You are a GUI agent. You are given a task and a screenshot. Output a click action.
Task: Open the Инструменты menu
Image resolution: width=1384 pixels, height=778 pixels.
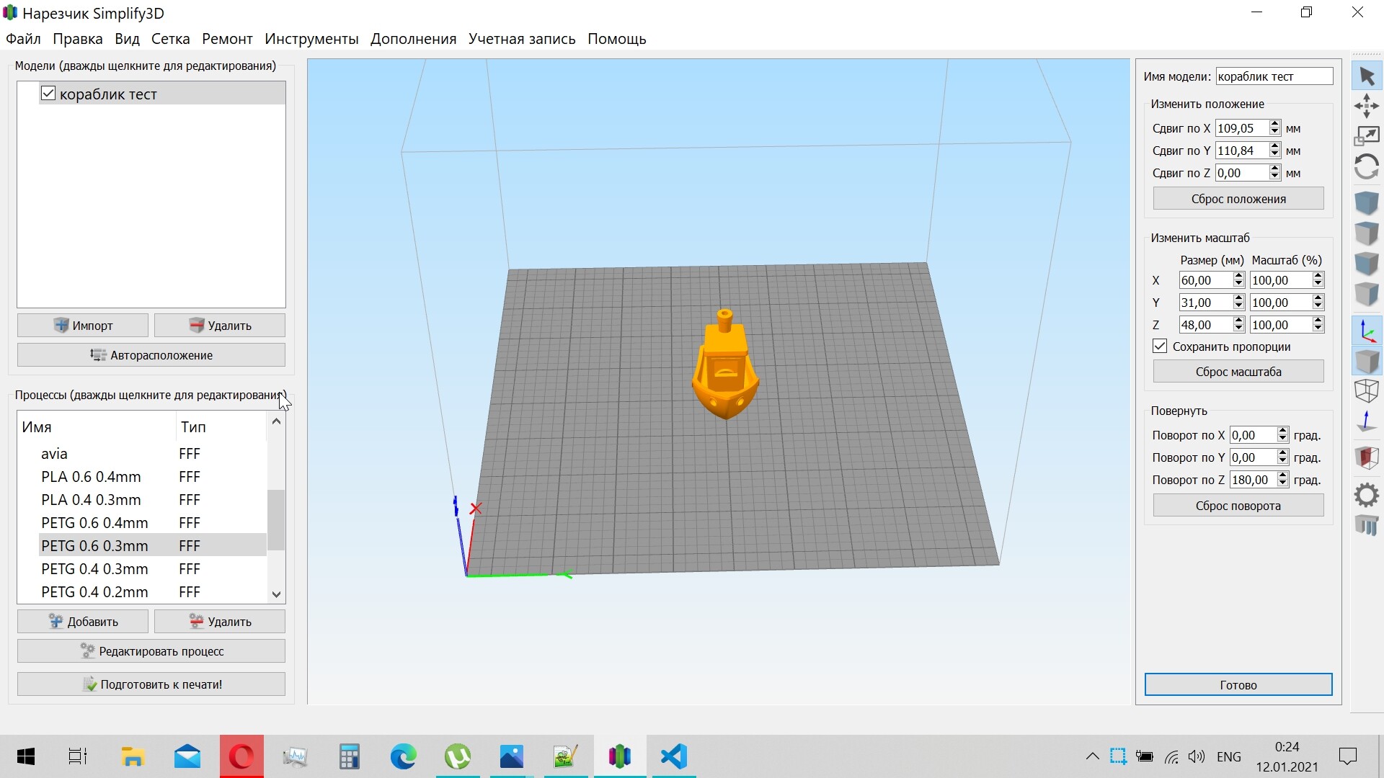[311, 39]
